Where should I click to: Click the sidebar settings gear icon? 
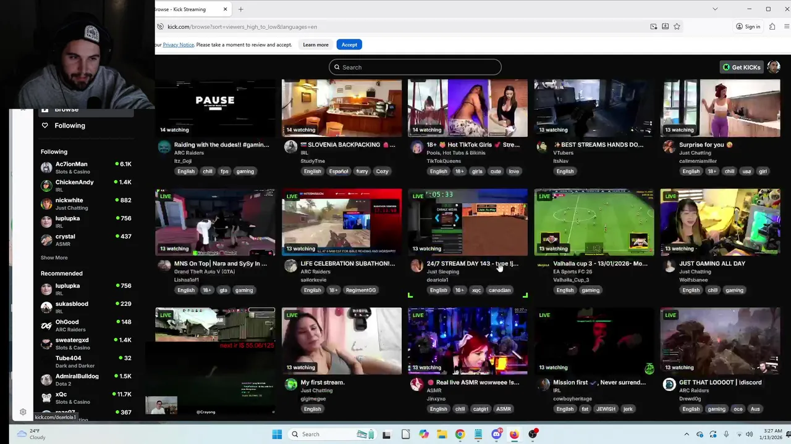tap(23, 412)
